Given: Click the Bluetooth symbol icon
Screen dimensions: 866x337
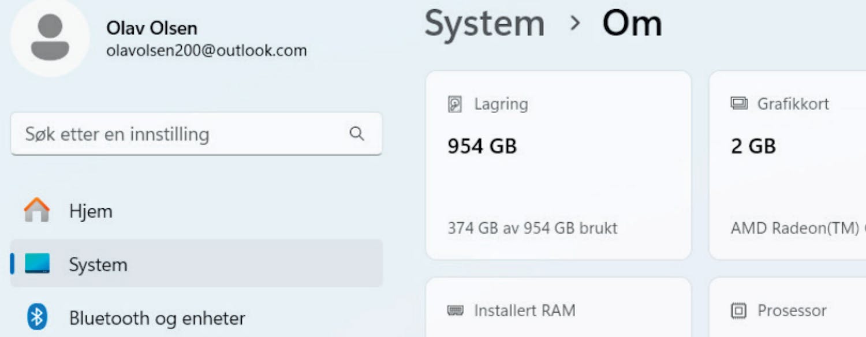Looking at the screenshot, I should click(x=37, y=317).
